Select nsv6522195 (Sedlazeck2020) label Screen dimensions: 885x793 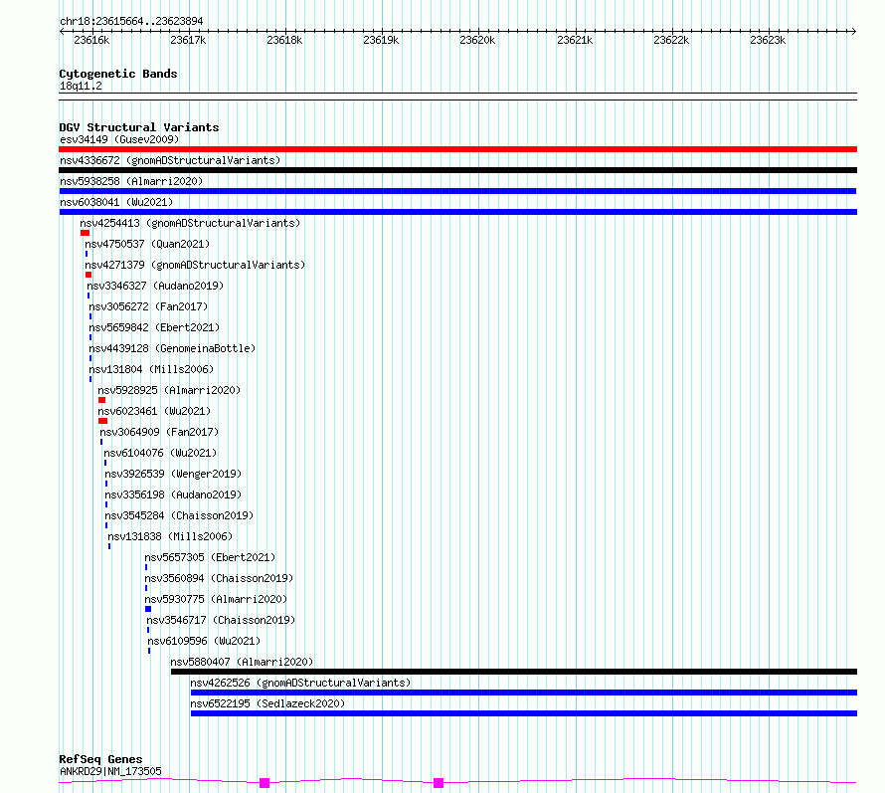pyautogui.click(x=267, y=703)
